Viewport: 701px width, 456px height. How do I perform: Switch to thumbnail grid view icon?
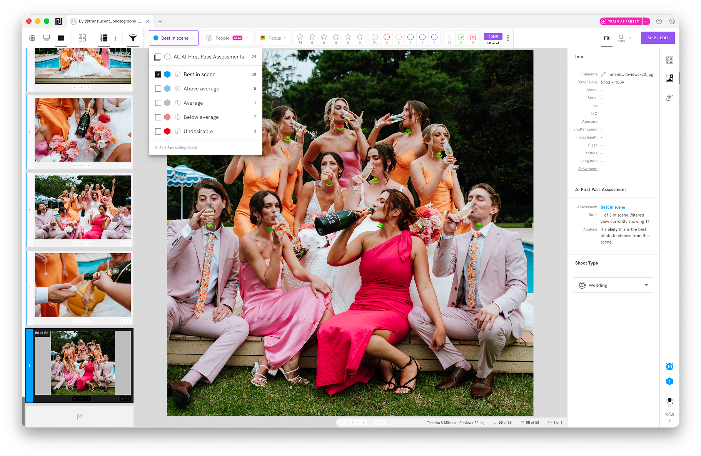click(x=32, y=38)
